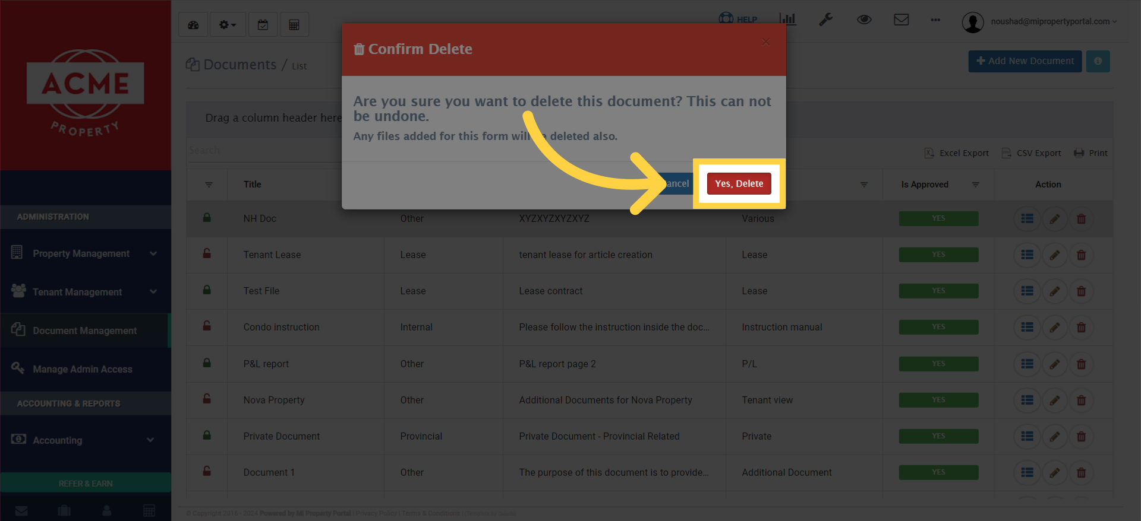Click the ACME Property logo
The image size is (1141, 521).
[86, 92]
